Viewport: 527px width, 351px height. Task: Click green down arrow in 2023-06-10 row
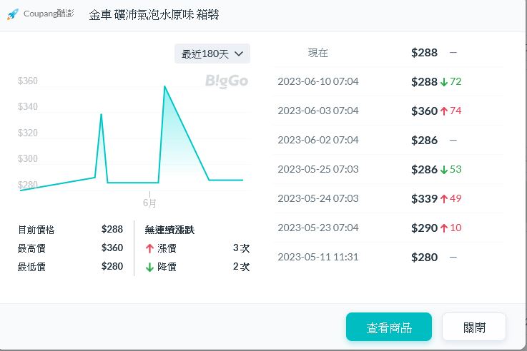click(x=444, y=82)
